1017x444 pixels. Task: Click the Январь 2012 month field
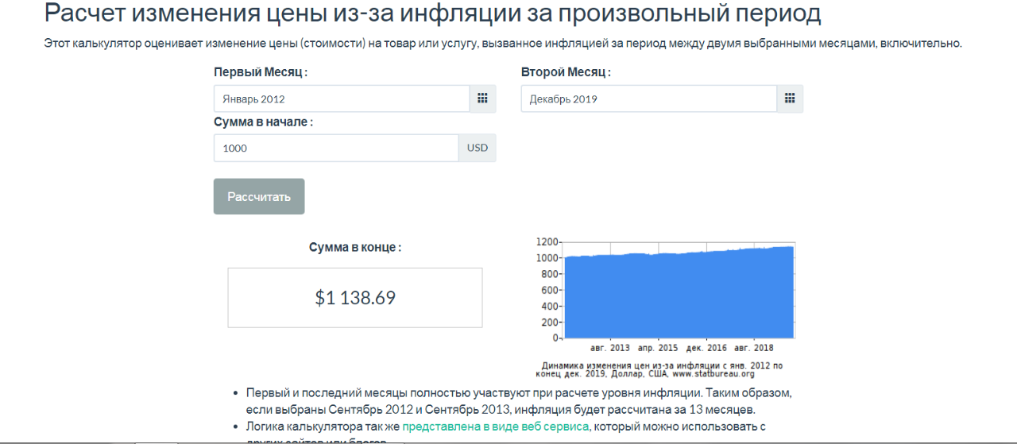coord(342,99)
